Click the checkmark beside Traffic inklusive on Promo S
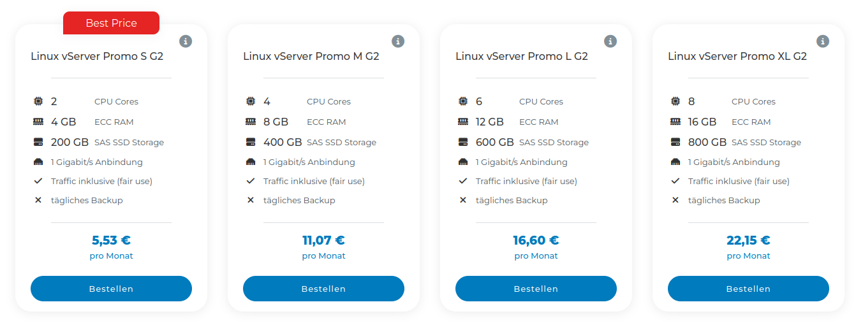The height and width of the screenshot is (323, 856). 38,181
